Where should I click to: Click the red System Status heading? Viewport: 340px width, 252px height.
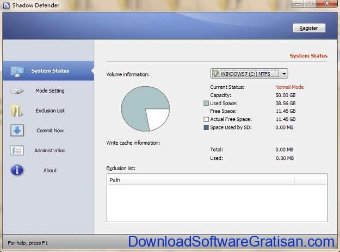click(308, 56)
